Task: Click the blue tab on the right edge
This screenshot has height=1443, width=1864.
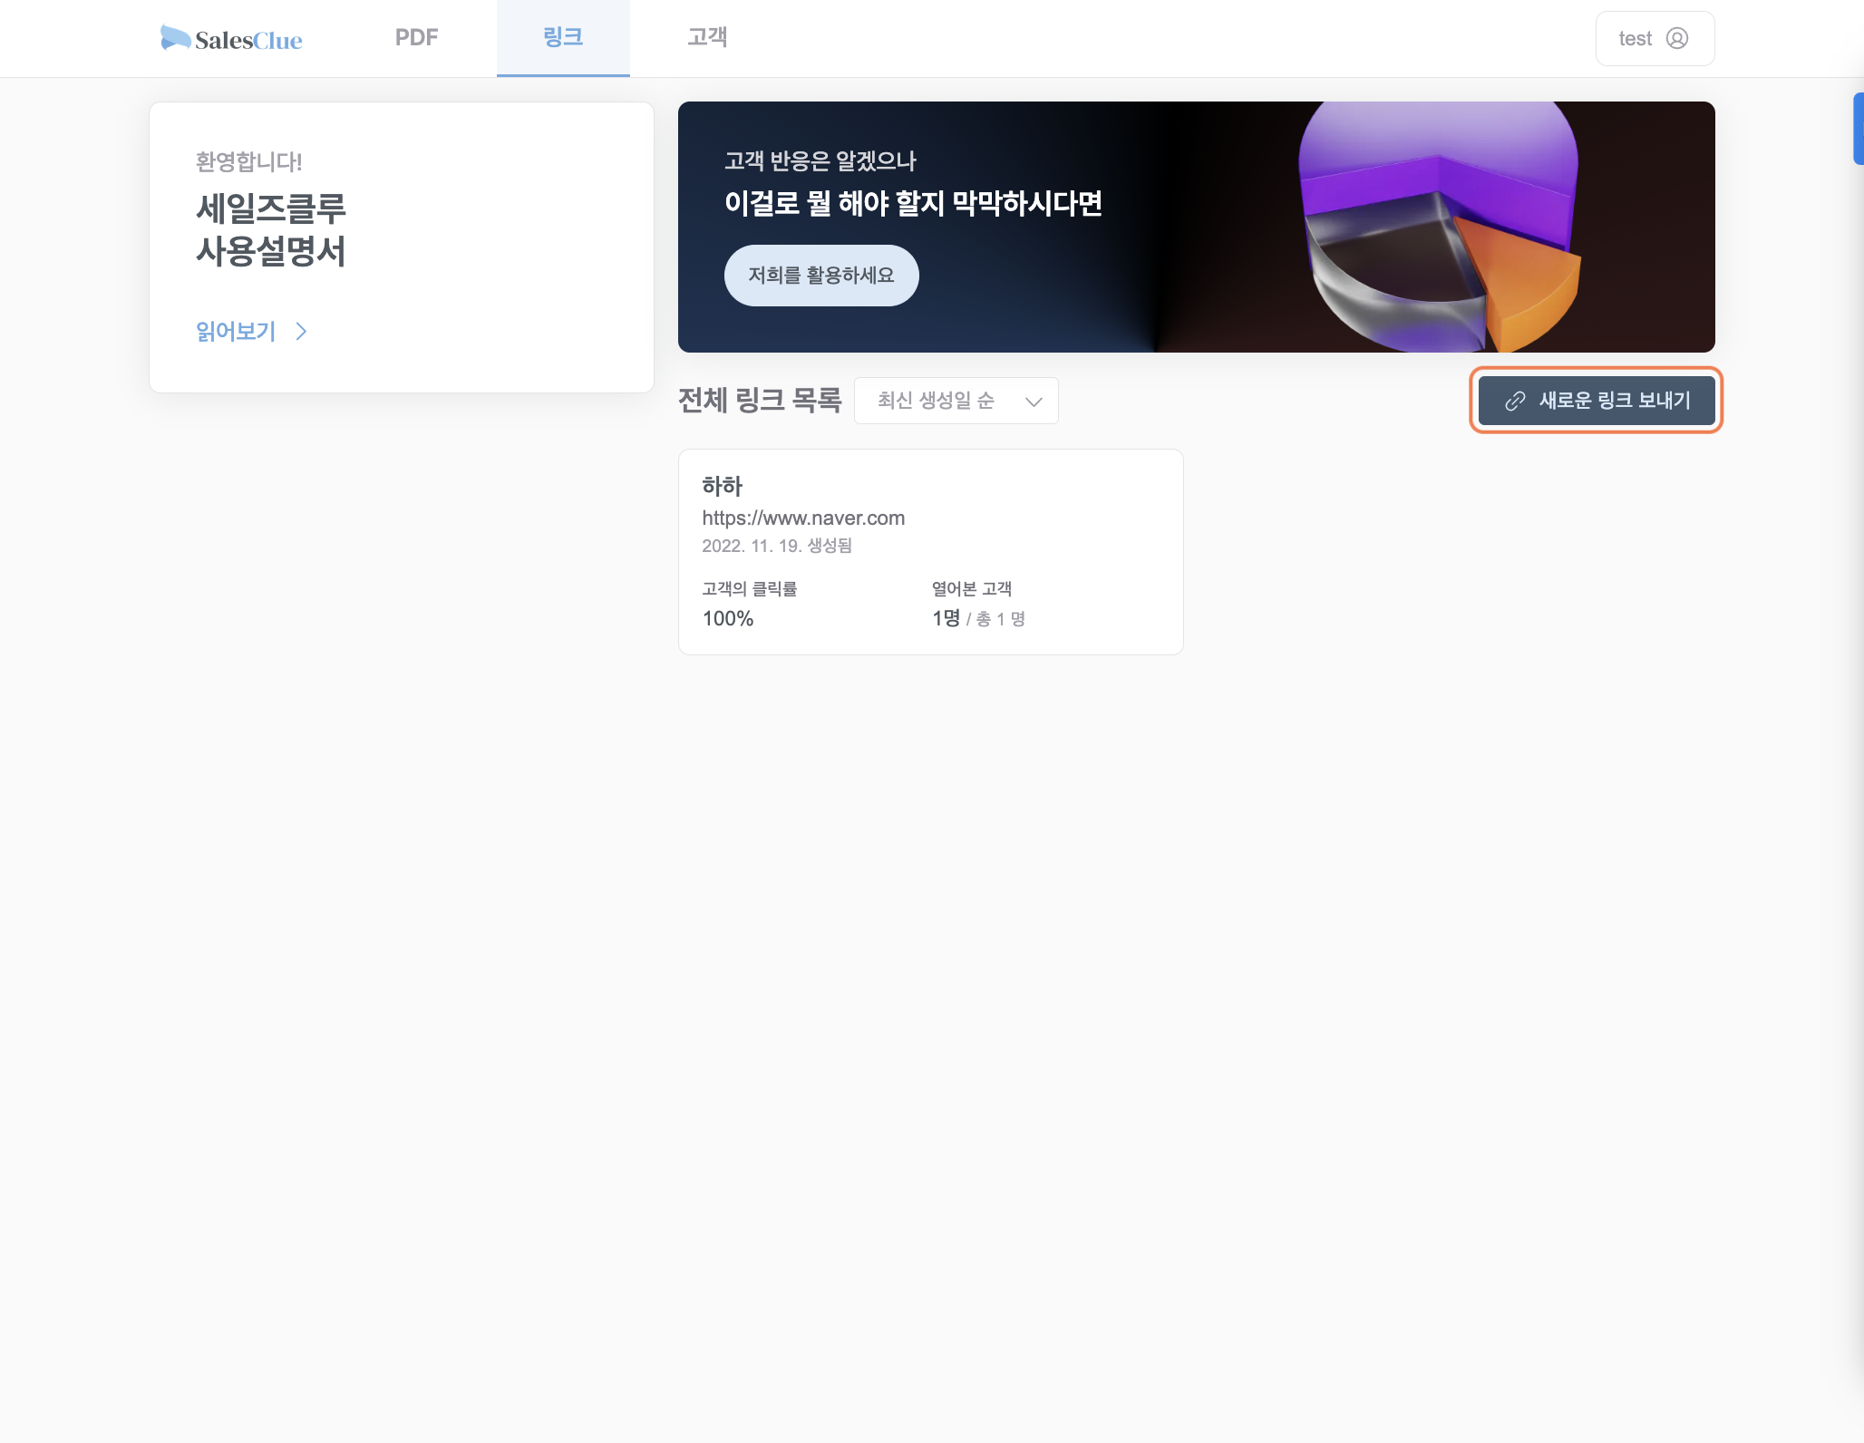Action: click(x=1859, y=129)
